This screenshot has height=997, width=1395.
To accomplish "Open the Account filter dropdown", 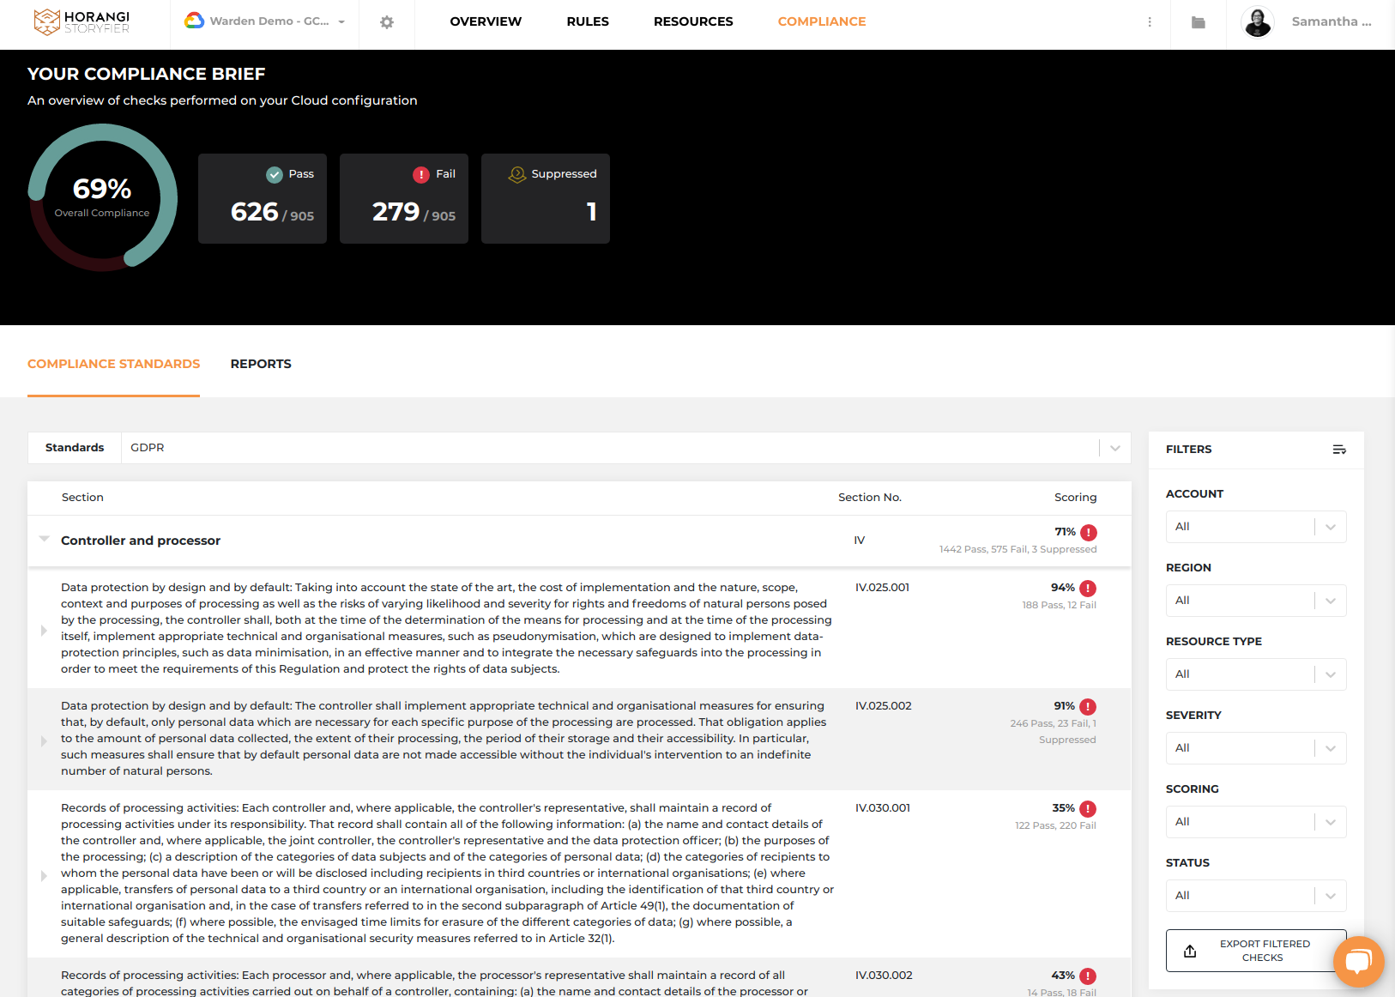I will click(x=1256, y=527).
